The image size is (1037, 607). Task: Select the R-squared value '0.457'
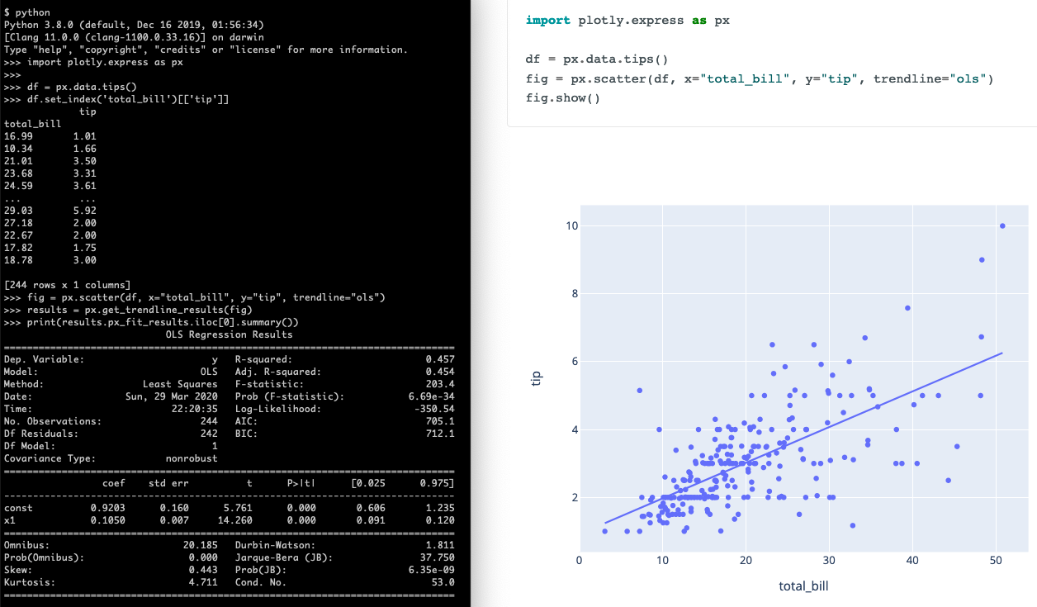pos(439,359)
